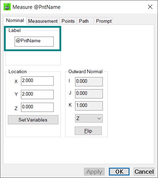Image resolution: width=158 pixels, height=178 pixels.
Task: Click the Location X value field
Action: (37, 81)
